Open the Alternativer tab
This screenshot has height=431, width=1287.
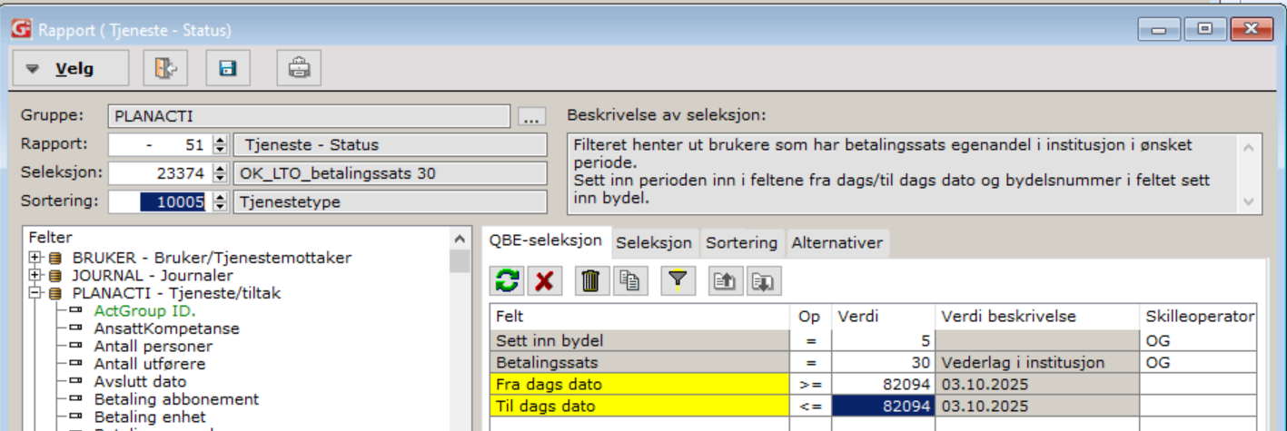coord(836,243)
